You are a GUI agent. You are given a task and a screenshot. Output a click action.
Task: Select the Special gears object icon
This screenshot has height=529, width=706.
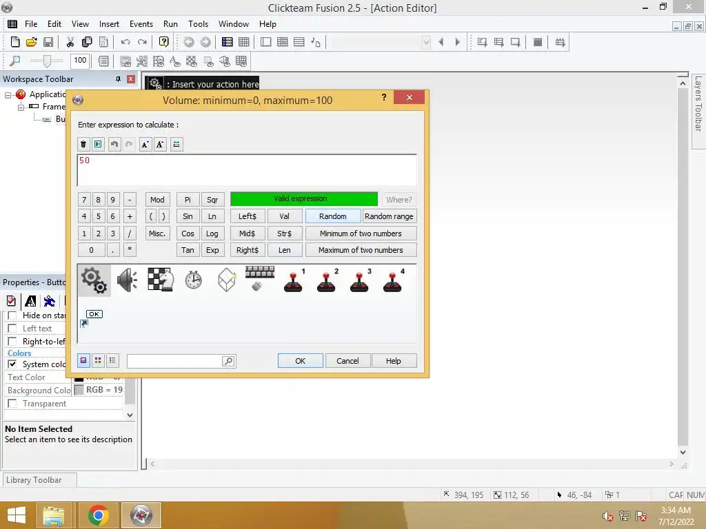[94, 281]
